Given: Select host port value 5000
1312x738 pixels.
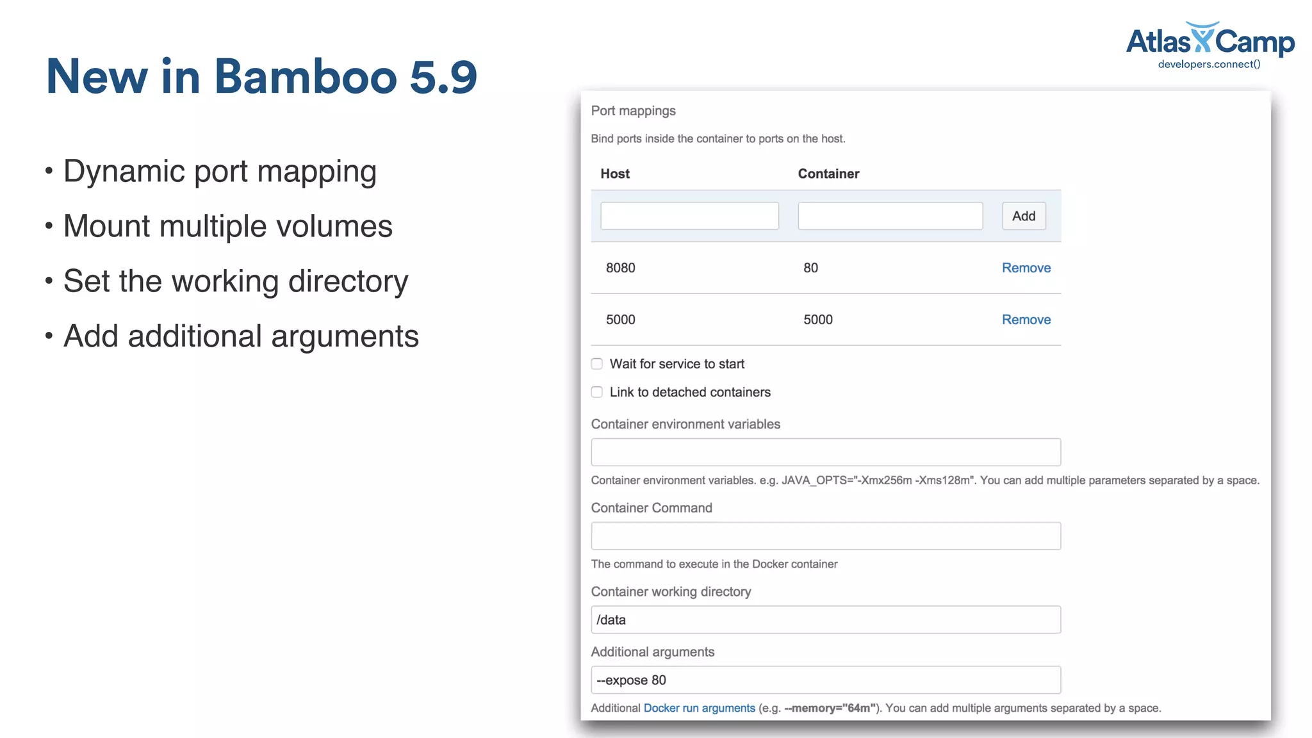Looking at the screenshot, I should click(x=620, y=320).
